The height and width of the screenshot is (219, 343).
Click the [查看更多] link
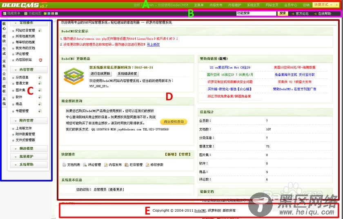click(x=116, y=190)
